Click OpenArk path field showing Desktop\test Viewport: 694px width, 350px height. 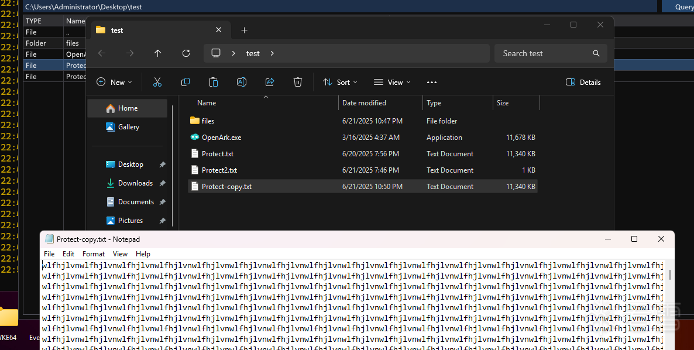tap(340, 6)
